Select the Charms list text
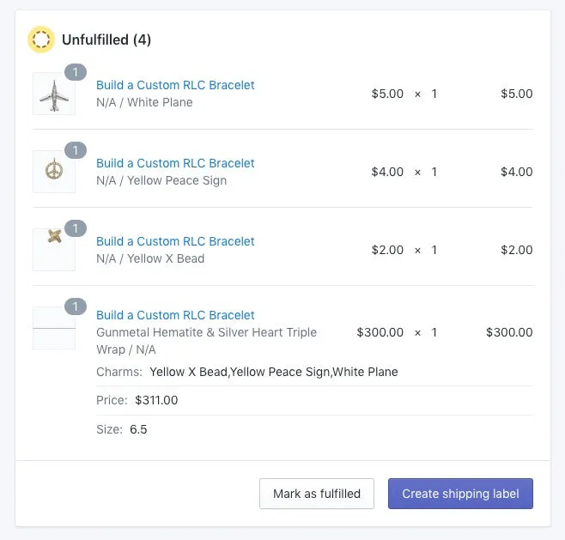Viewport: 565px width, 540px height. pyautogui.click(x=274, y=372)
